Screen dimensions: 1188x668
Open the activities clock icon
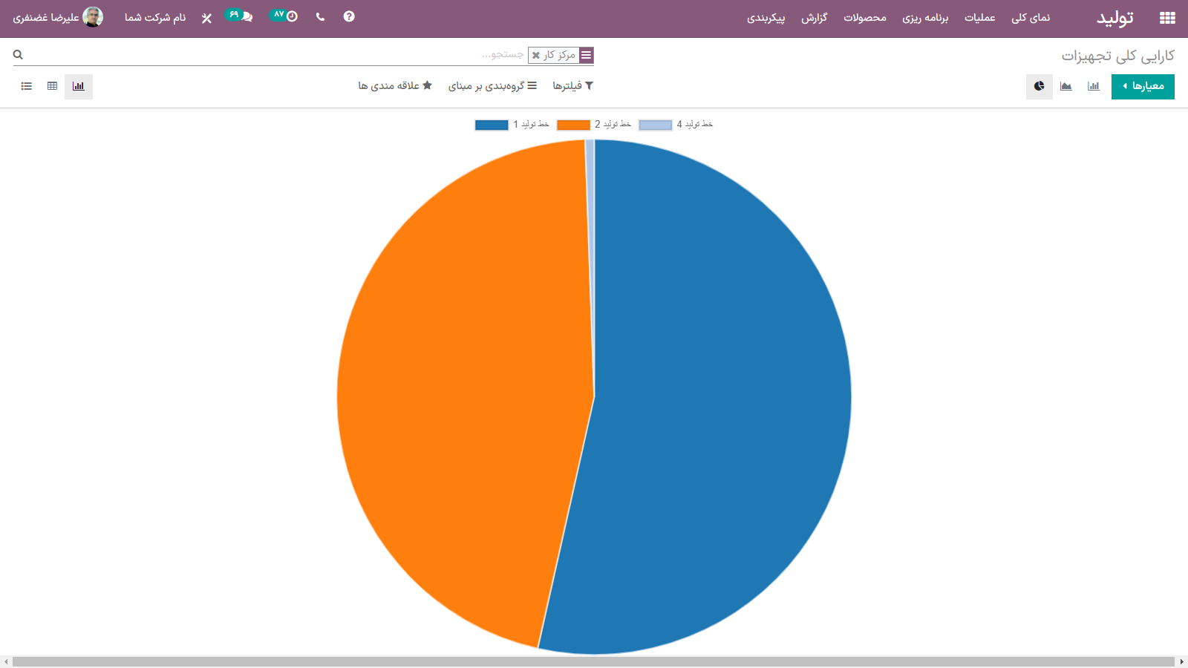[x=292, y=16]
